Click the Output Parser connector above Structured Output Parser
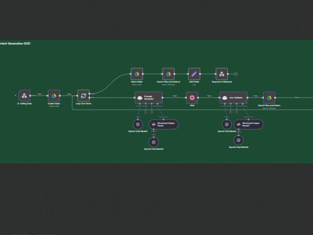Screen dimensions: 313x235 pos(163,119)
